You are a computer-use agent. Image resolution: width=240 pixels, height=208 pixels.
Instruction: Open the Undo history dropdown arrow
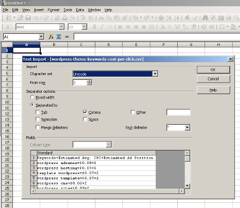141,17
